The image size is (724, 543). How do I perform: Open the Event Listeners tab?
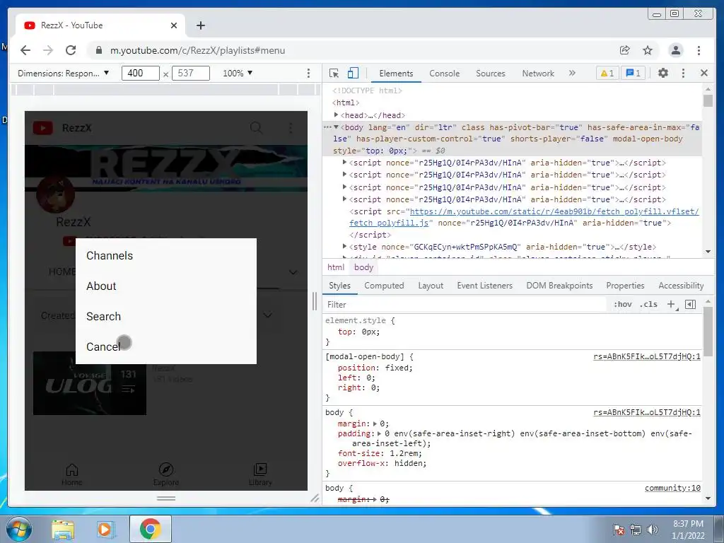tap(484, 286)
